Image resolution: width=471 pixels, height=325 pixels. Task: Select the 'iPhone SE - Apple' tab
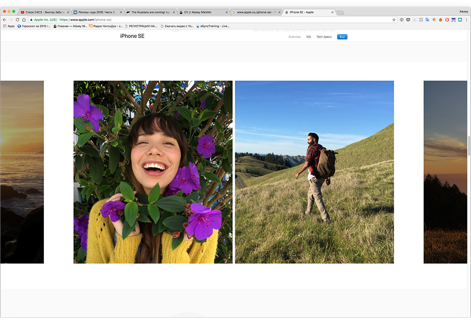click(308, 12)
